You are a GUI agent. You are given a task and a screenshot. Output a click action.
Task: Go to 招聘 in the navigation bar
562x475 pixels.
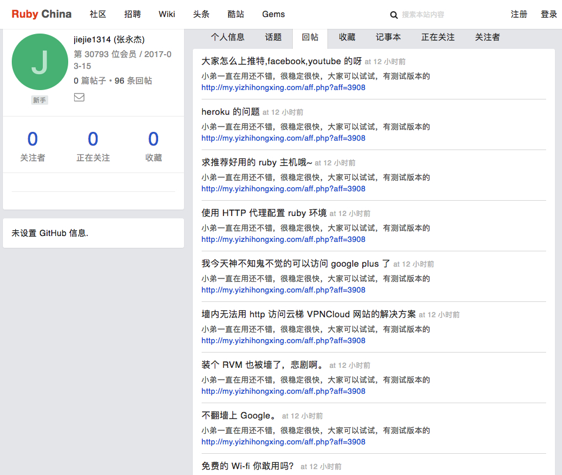(132, 14)
